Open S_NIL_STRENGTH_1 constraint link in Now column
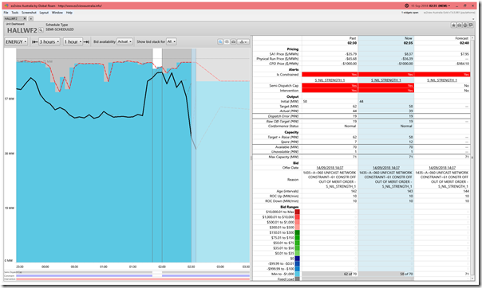The width and height of the screenshot is (482, 288). 385,80
